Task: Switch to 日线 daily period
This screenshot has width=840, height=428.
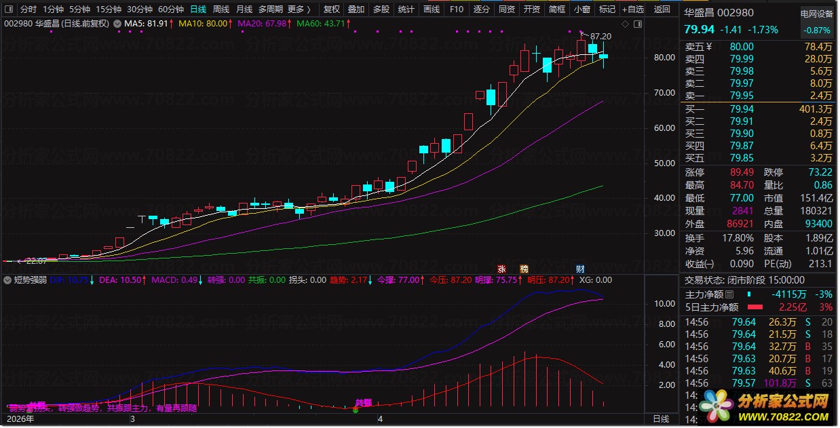Action: 197,9
